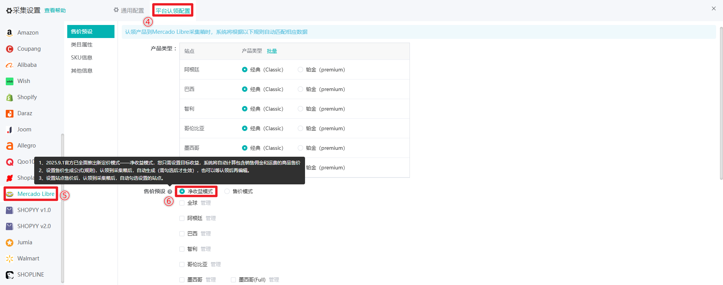The height and width of the screenshot is (285, 723).
Task: Select the Shopify bag icon
Action: coord(10,97)
